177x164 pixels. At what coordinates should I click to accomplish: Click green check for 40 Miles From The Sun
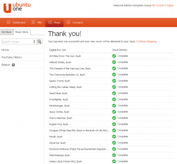(114, 56)
